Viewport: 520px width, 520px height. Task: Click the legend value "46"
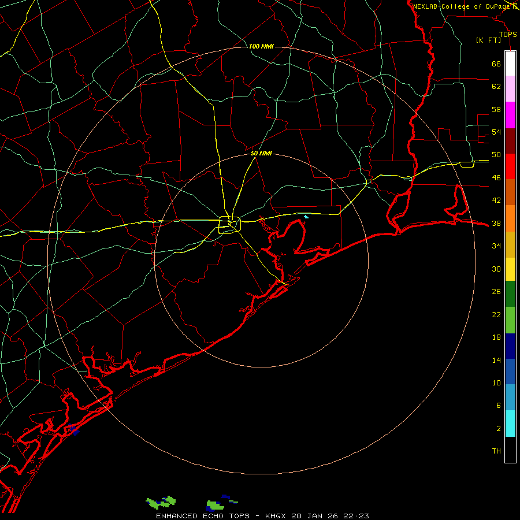[496, 178]
